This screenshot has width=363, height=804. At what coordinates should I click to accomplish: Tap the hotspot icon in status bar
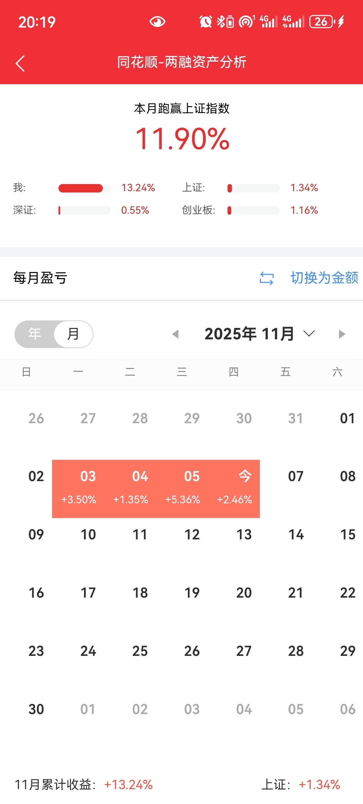[246, 22]
